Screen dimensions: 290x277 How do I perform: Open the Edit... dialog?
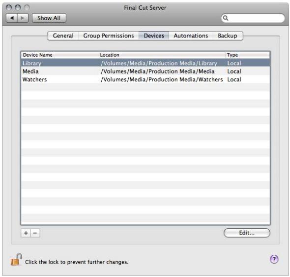(247, 233)
